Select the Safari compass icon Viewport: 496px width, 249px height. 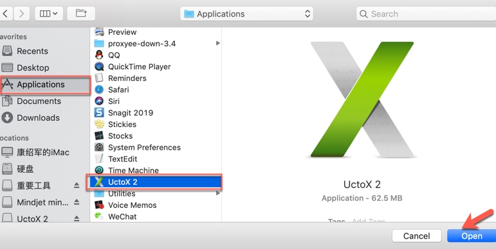99,90
